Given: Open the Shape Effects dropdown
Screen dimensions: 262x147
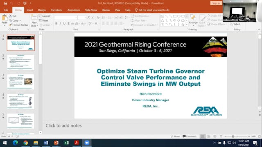Looking at the screenshot, I should [x=217, y=24].
